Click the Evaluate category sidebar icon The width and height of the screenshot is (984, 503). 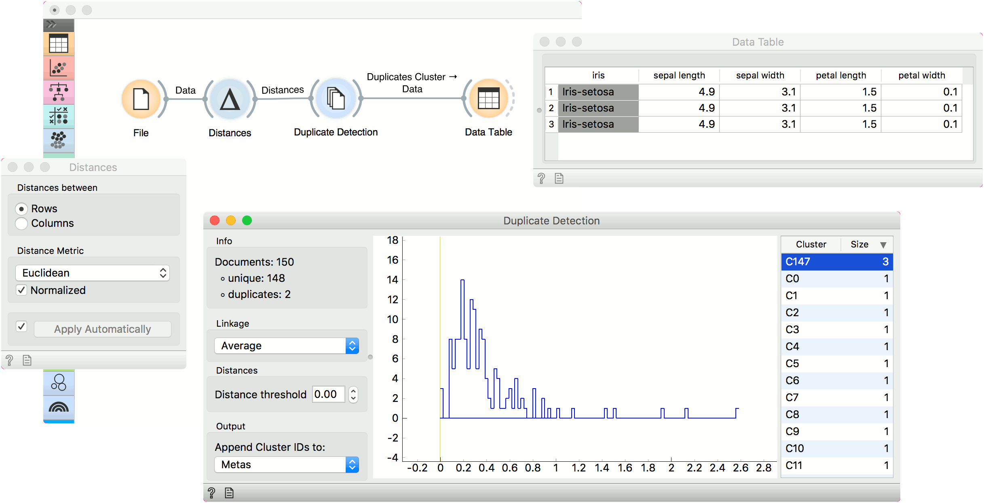59,116
